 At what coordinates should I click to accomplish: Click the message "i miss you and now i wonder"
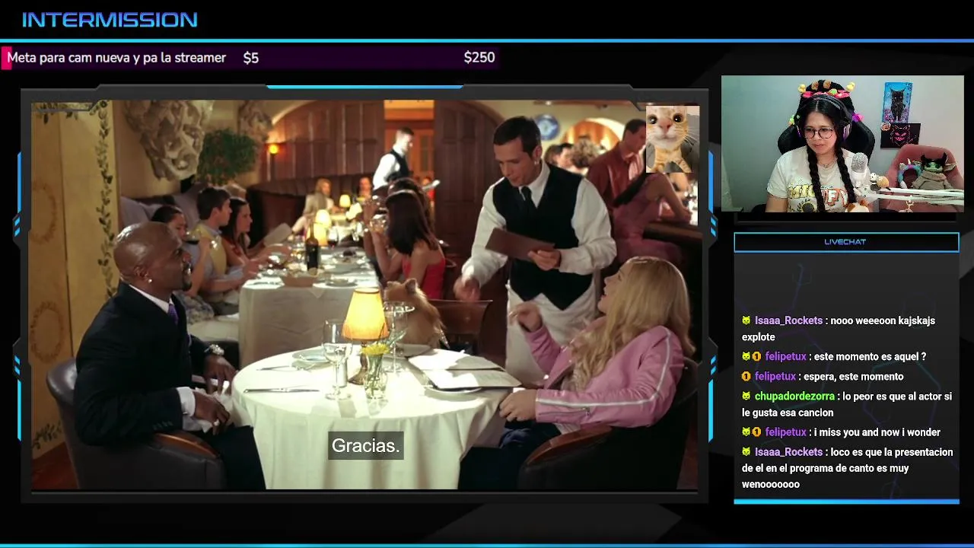(877, 432)
